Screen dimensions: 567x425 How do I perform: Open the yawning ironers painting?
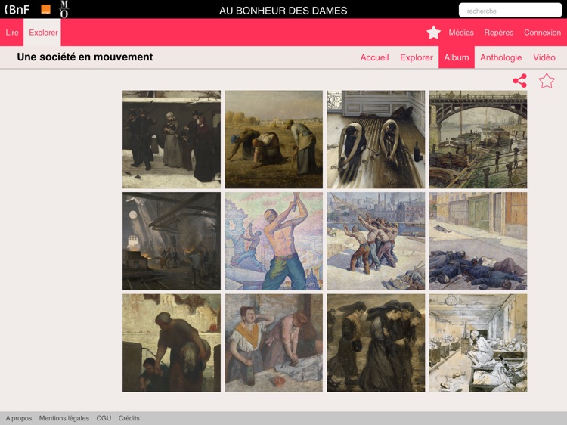click(x=274, y=343)
